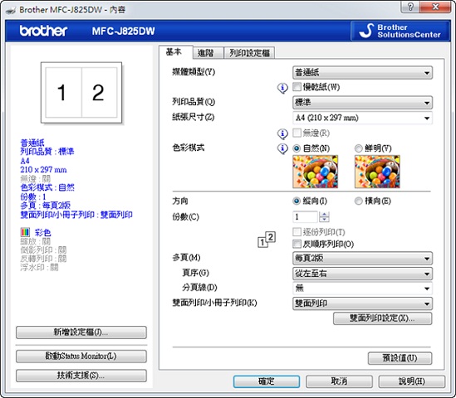Click summary text 份數 : 1
Viewport: 456px width, 398px height.
coord(33,197)
